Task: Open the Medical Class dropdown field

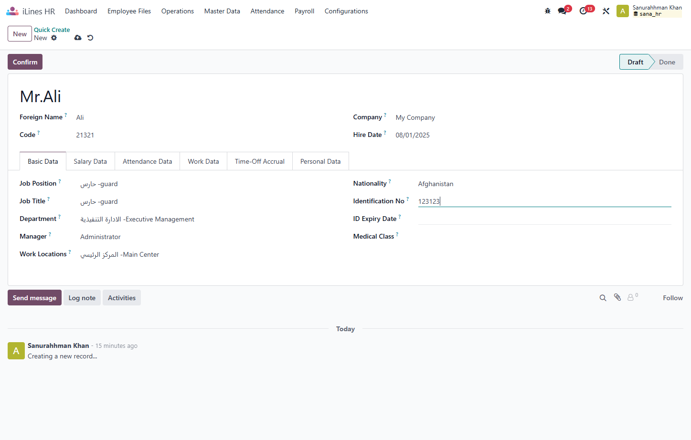Action: click(x=544, y=237)
